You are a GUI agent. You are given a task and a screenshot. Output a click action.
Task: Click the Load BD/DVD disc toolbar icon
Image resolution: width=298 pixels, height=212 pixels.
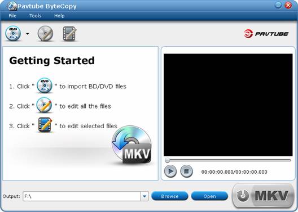(13, 34)
